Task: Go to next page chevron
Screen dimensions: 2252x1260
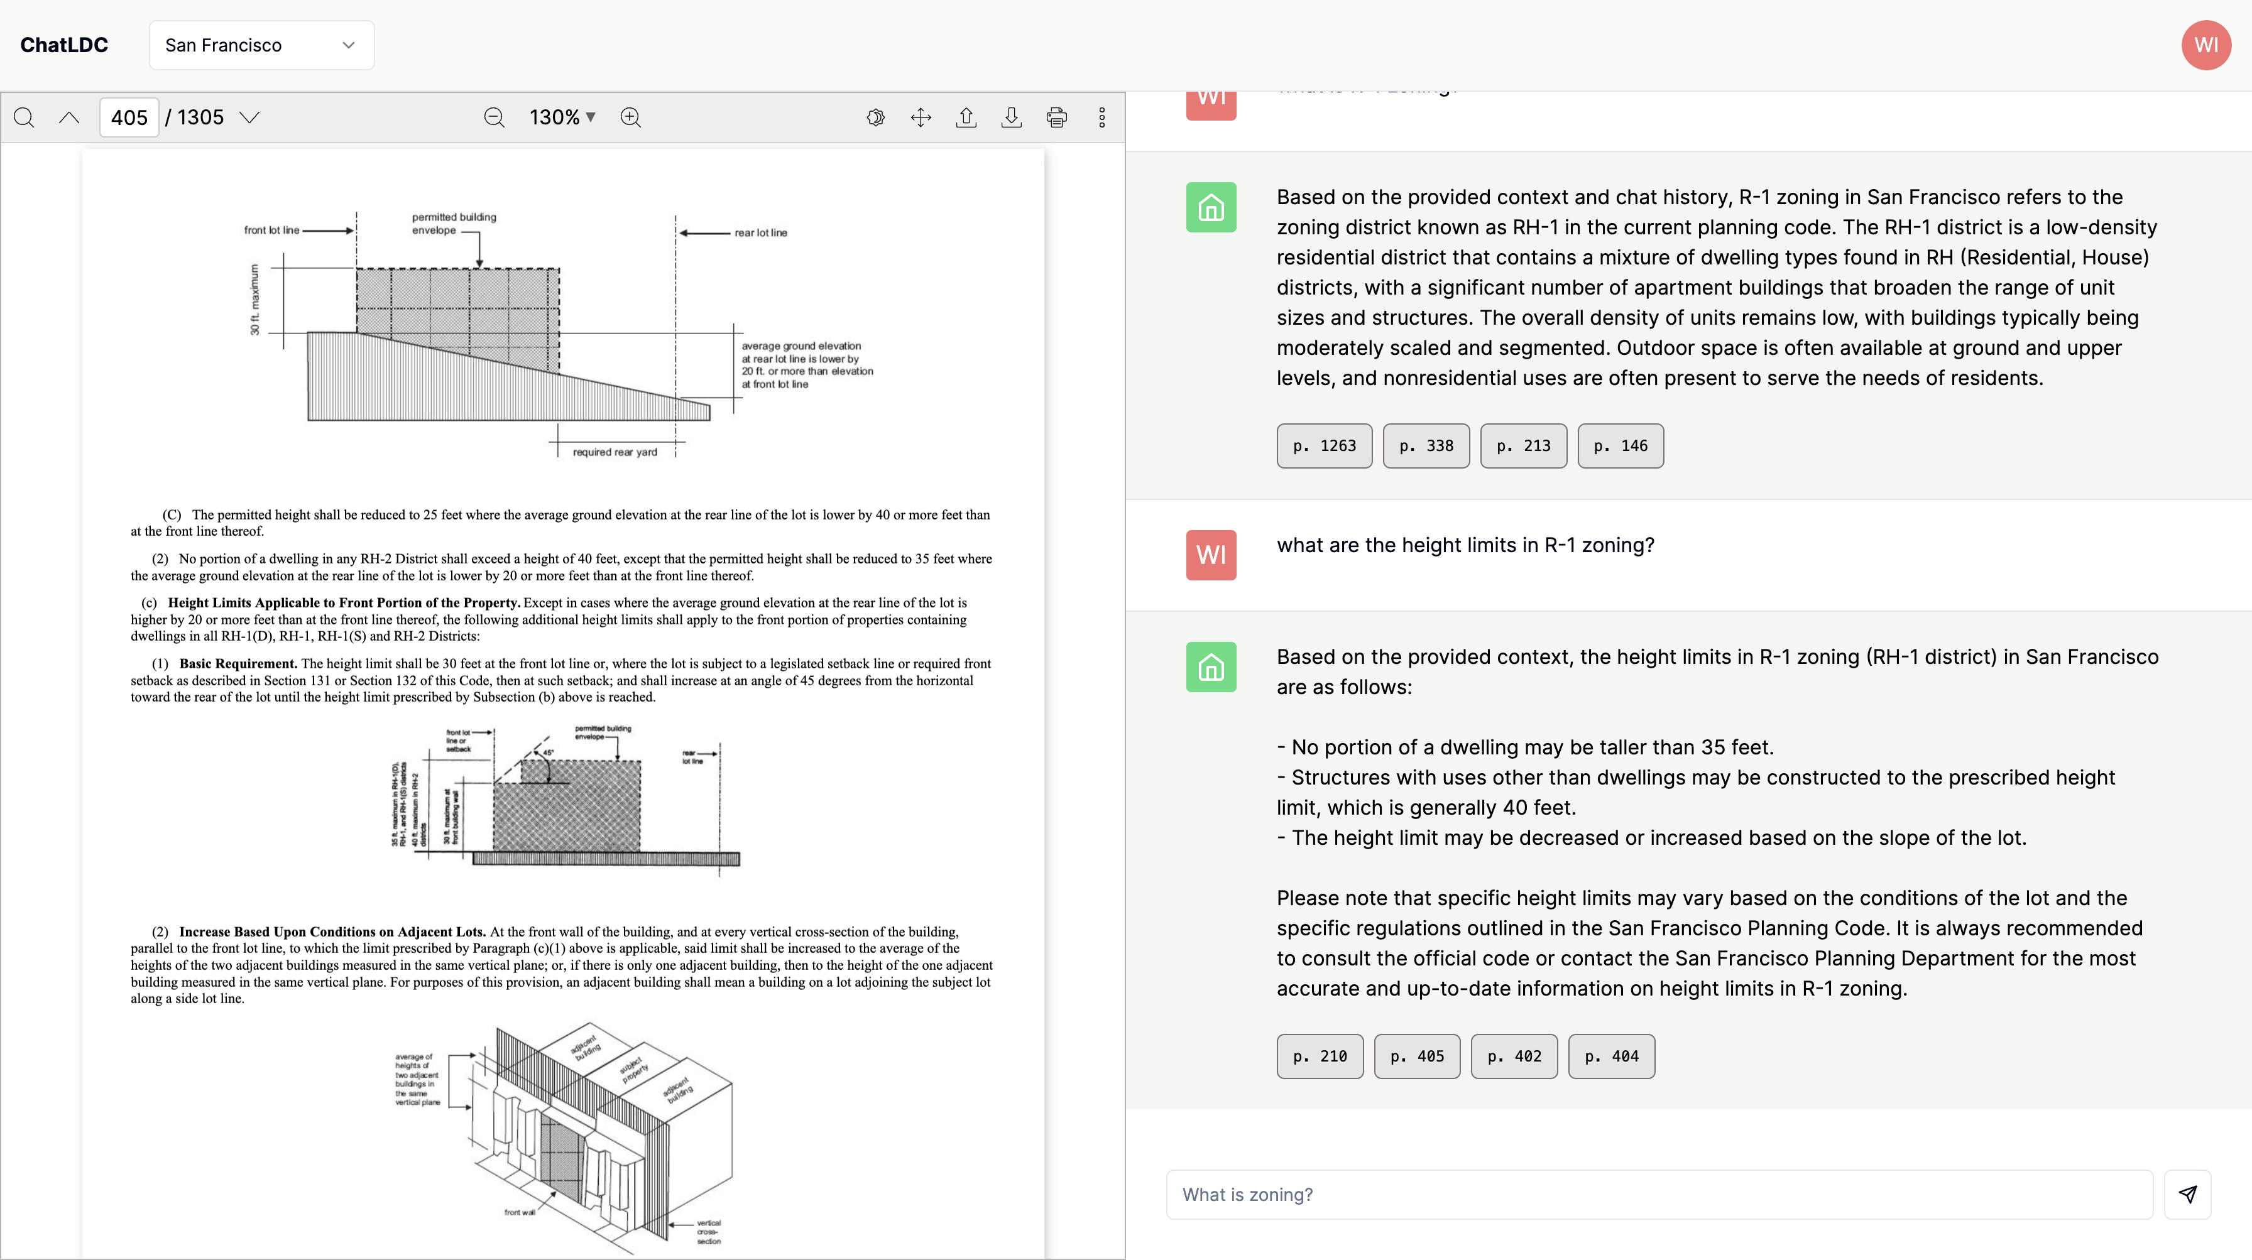Action: pyautogui.click(x=250, y=117)
